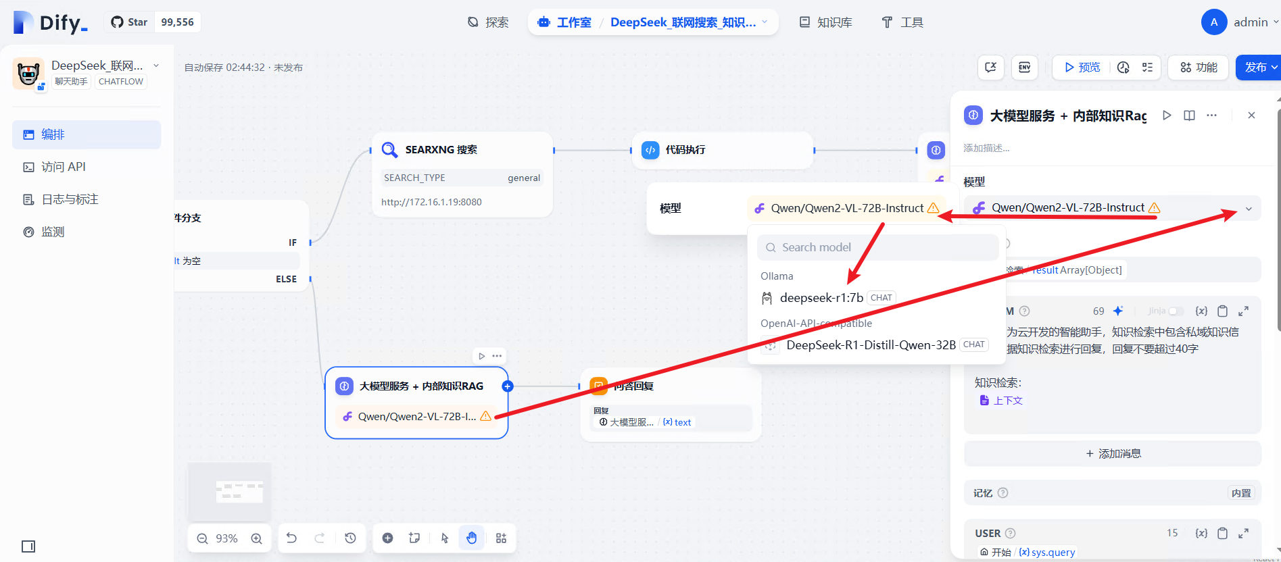Screen dimensions: 1281x562
Task: Close the LLM node settings panel
Action: point(1251,116)
